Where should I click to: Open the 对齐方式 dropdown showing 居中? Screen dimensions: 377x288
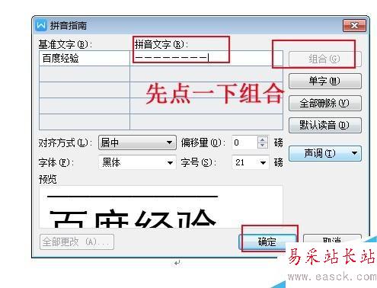[137, 142]
